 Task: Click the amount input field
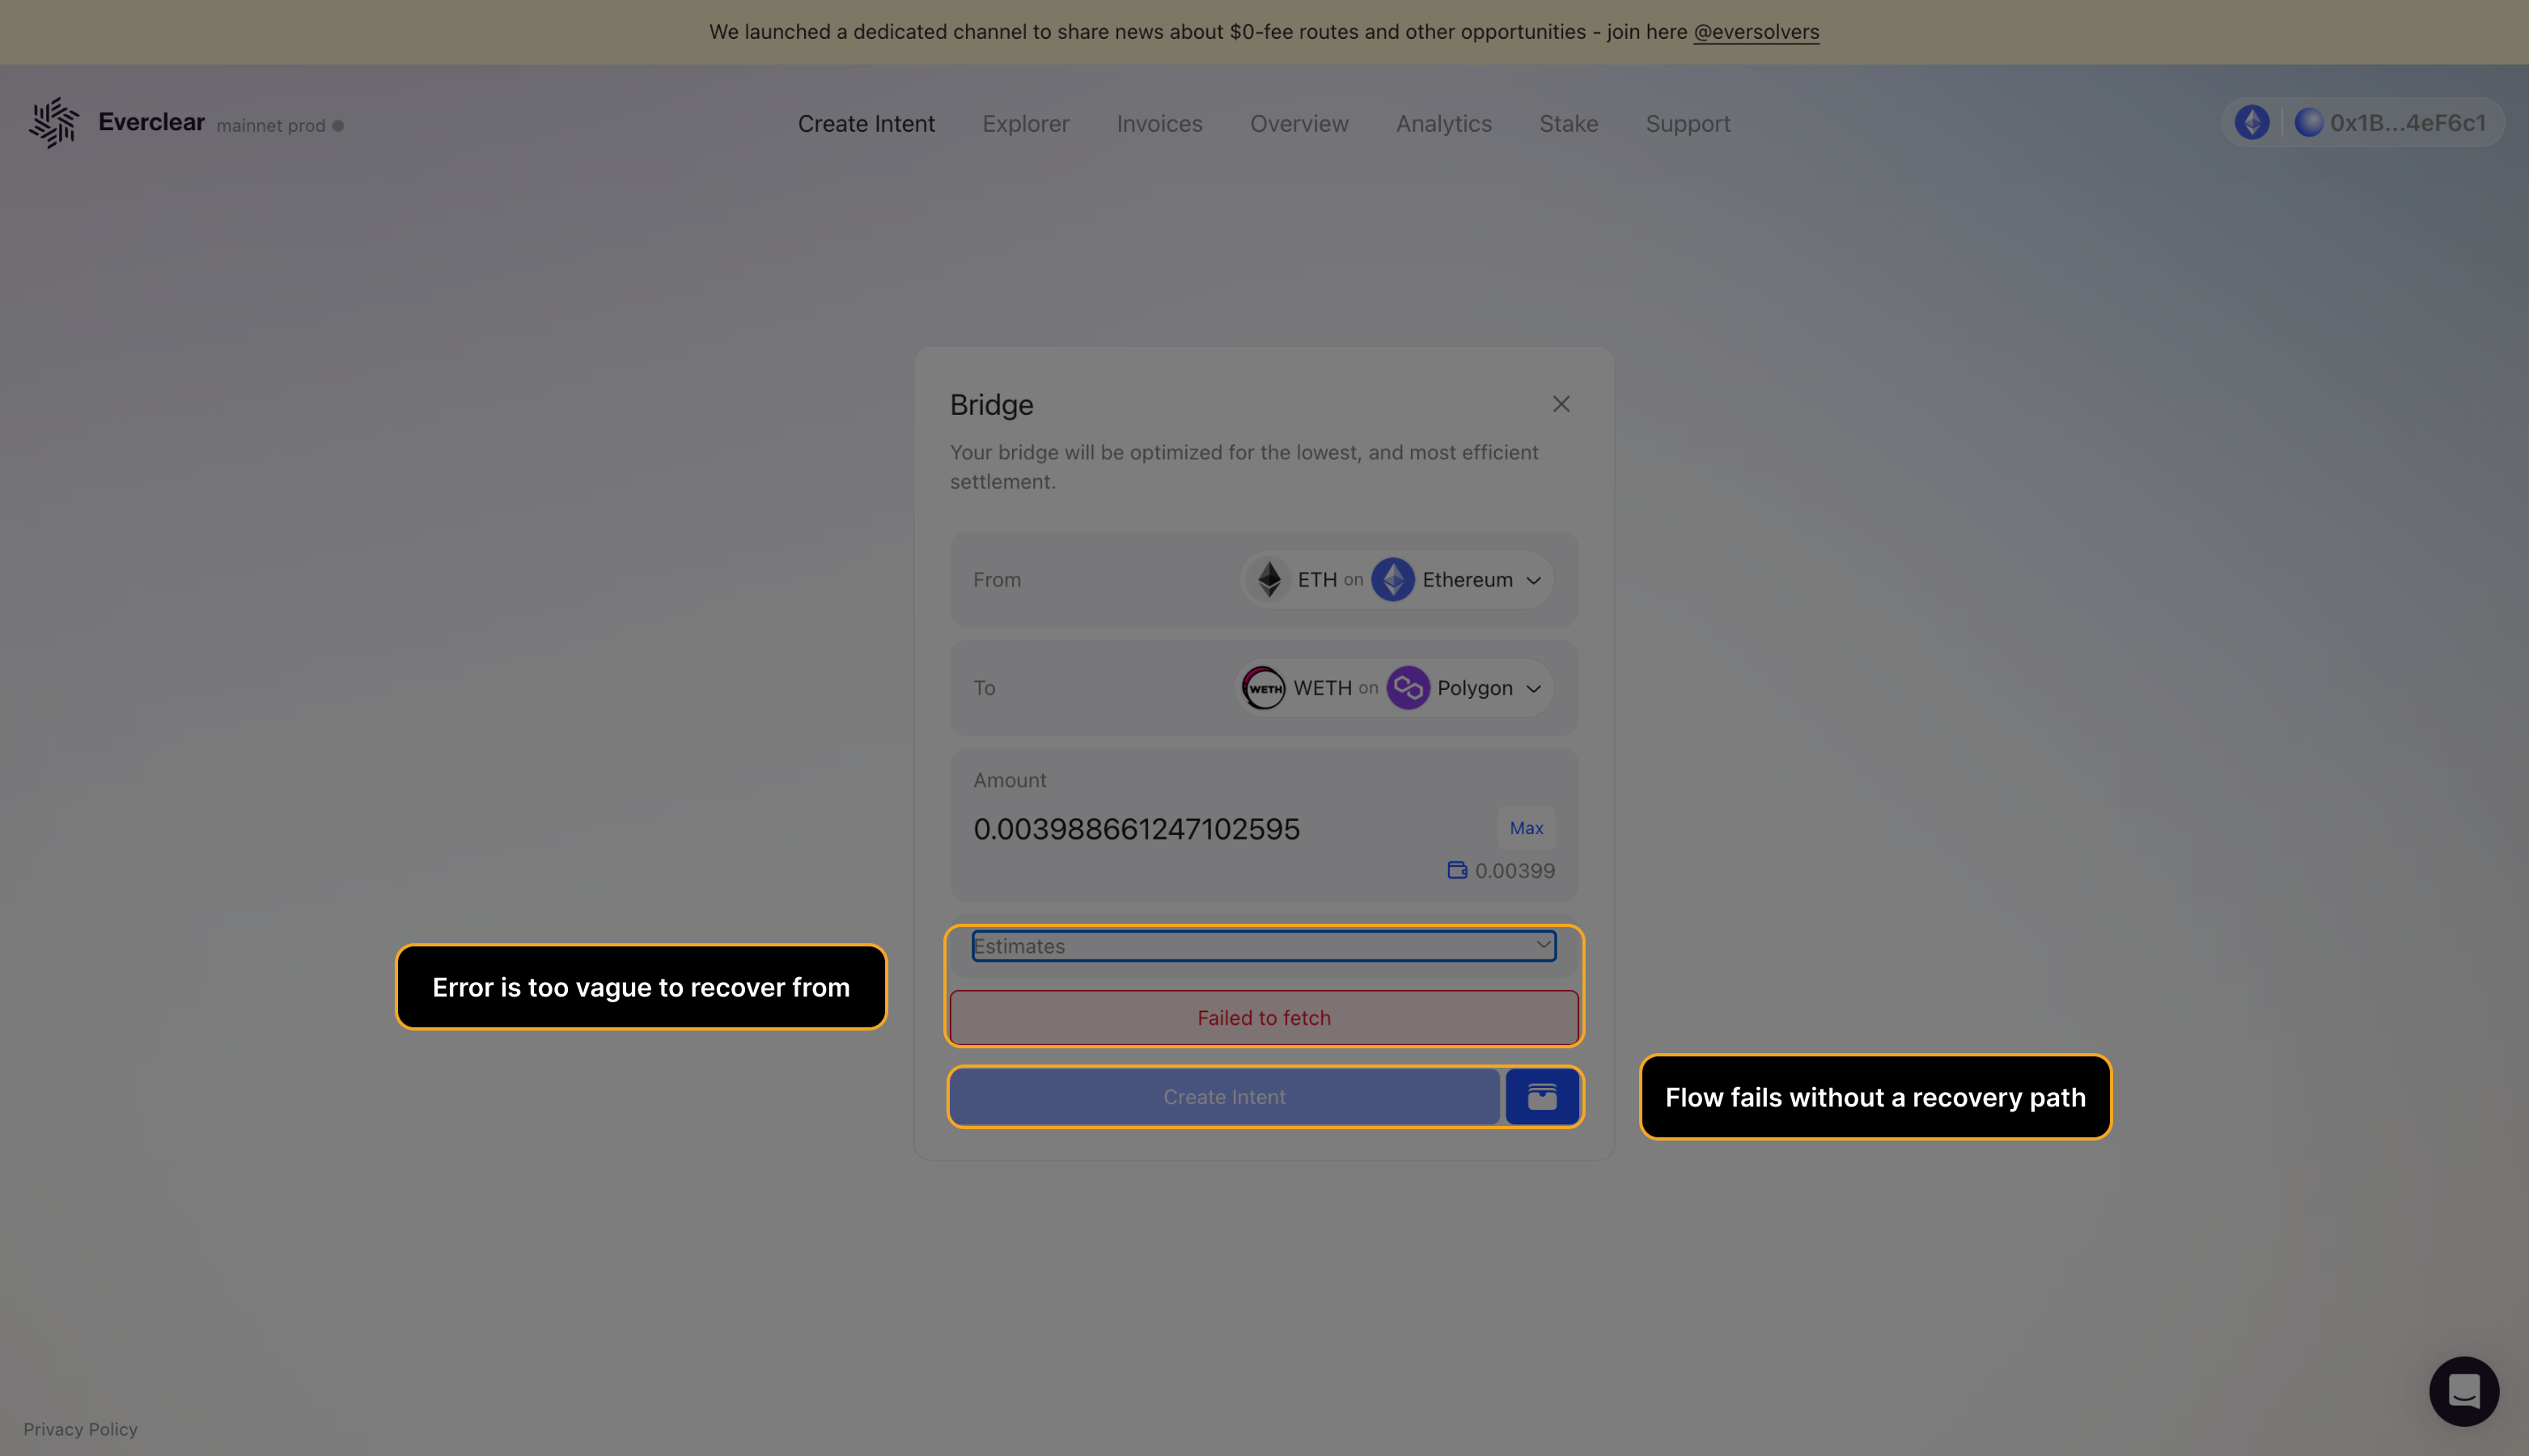point(1230,829)
